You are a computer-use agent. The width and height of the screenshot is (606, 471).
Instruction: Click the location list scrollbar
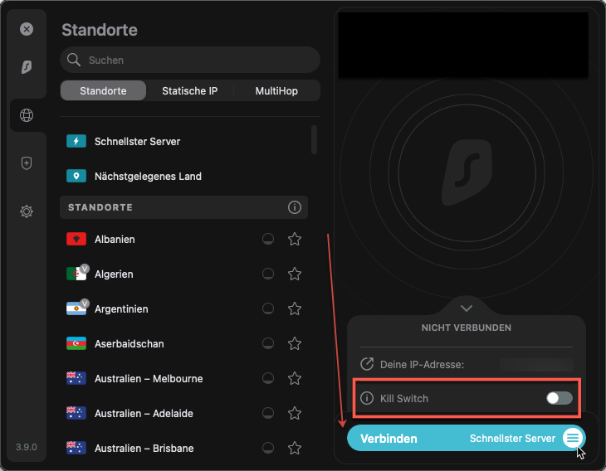coord(314,139)
